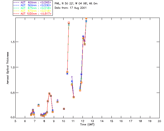Click the purple dashed line sample in legend
The width and height of the screenshot is (164, 131).
tap(16, 2)
